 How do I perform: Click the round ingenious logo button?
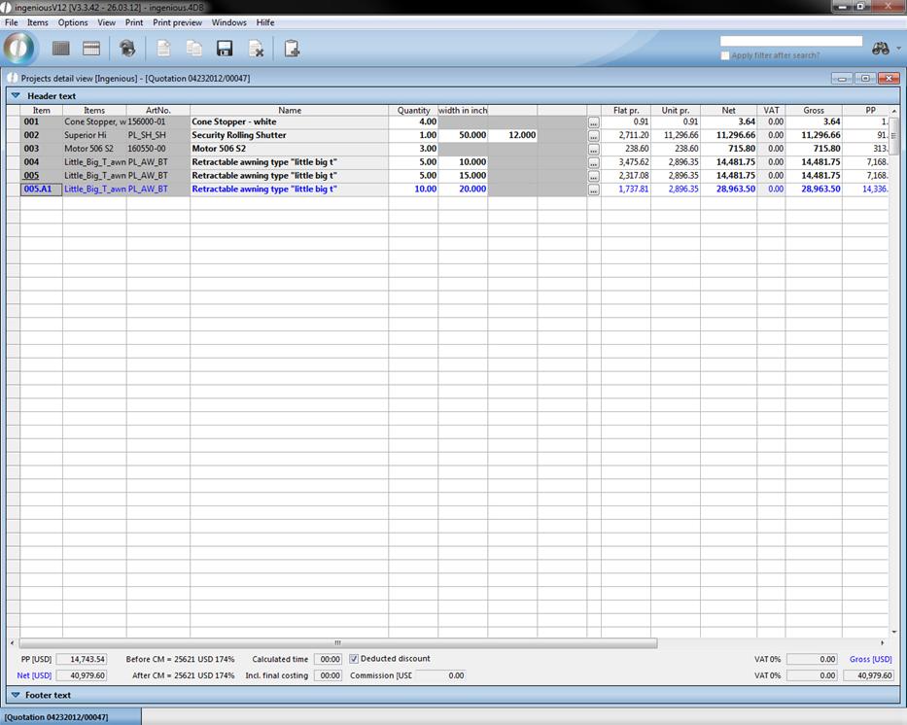(x=19, y=49)
